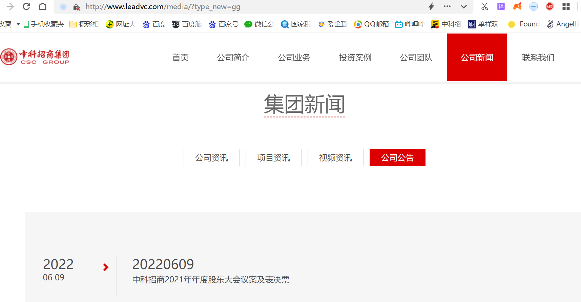
Task: Open the 手机收藏夹 bookmark
Action: click(44, 24)
